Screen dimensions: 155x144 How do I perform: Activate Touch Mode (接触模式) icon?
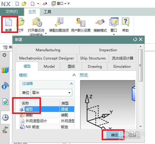pyautogui.click(x=100, y=22)
